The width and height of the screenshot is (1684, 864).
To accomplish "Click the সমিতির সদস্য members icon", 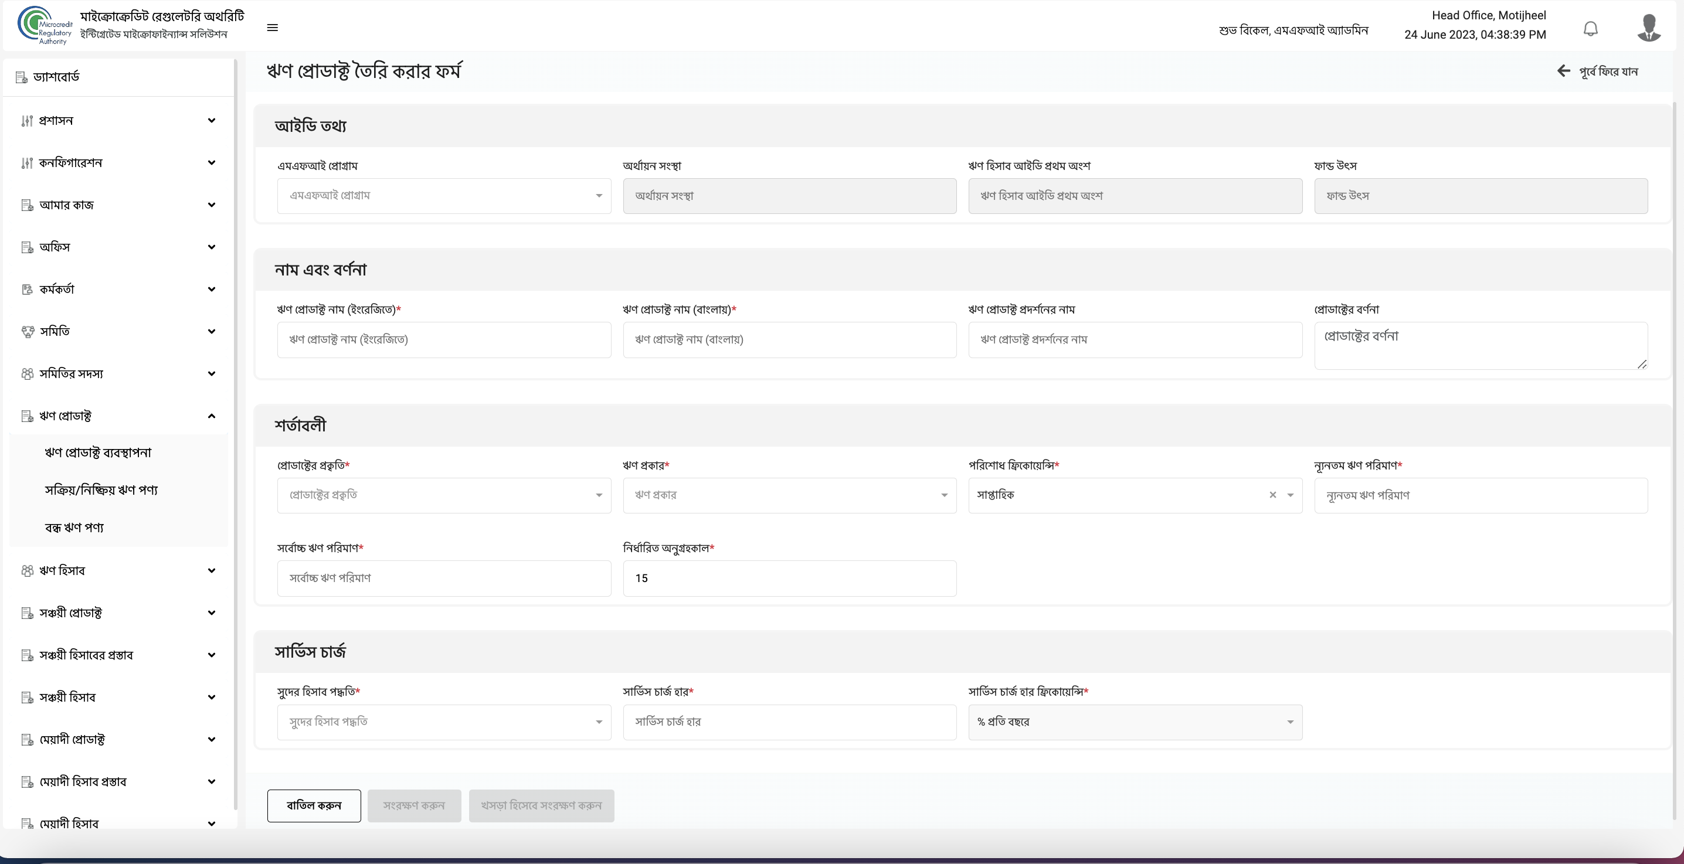I will [x=27, y=374].
